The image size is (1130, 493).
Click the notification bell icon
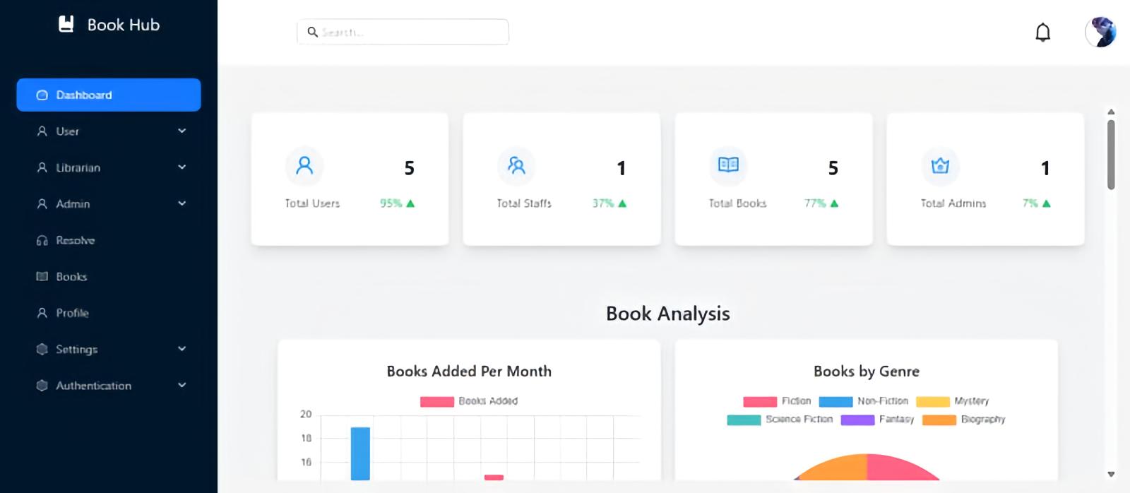[1042, 32]
